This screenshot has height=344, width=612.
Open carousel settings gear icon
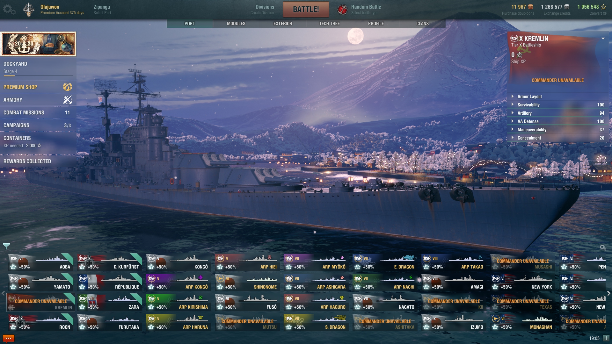click(x=602, y=247)
